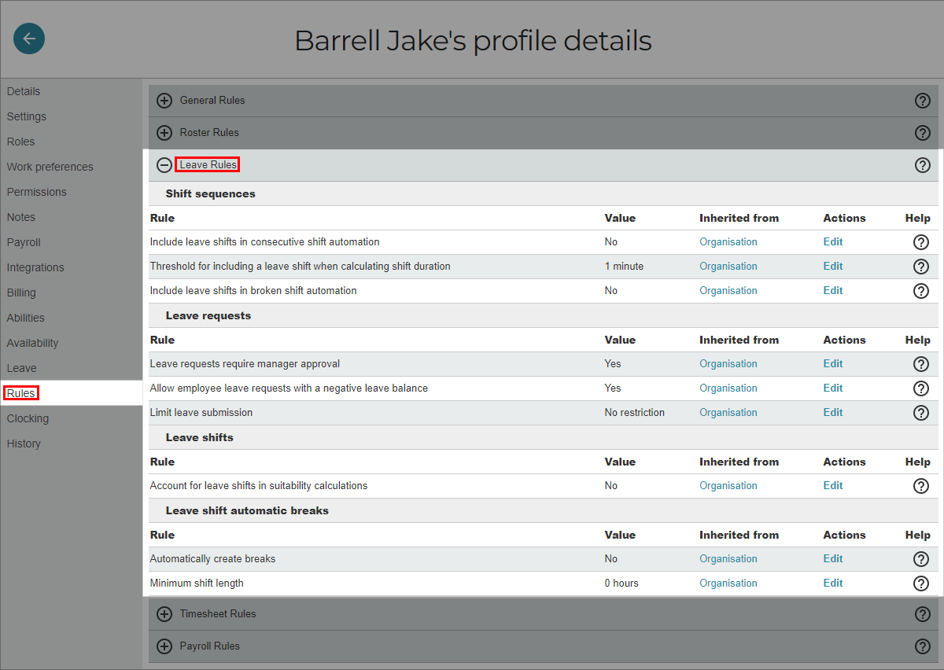
Task: Show help for suitability calculations rule
Action: click(x=921, y=486)
